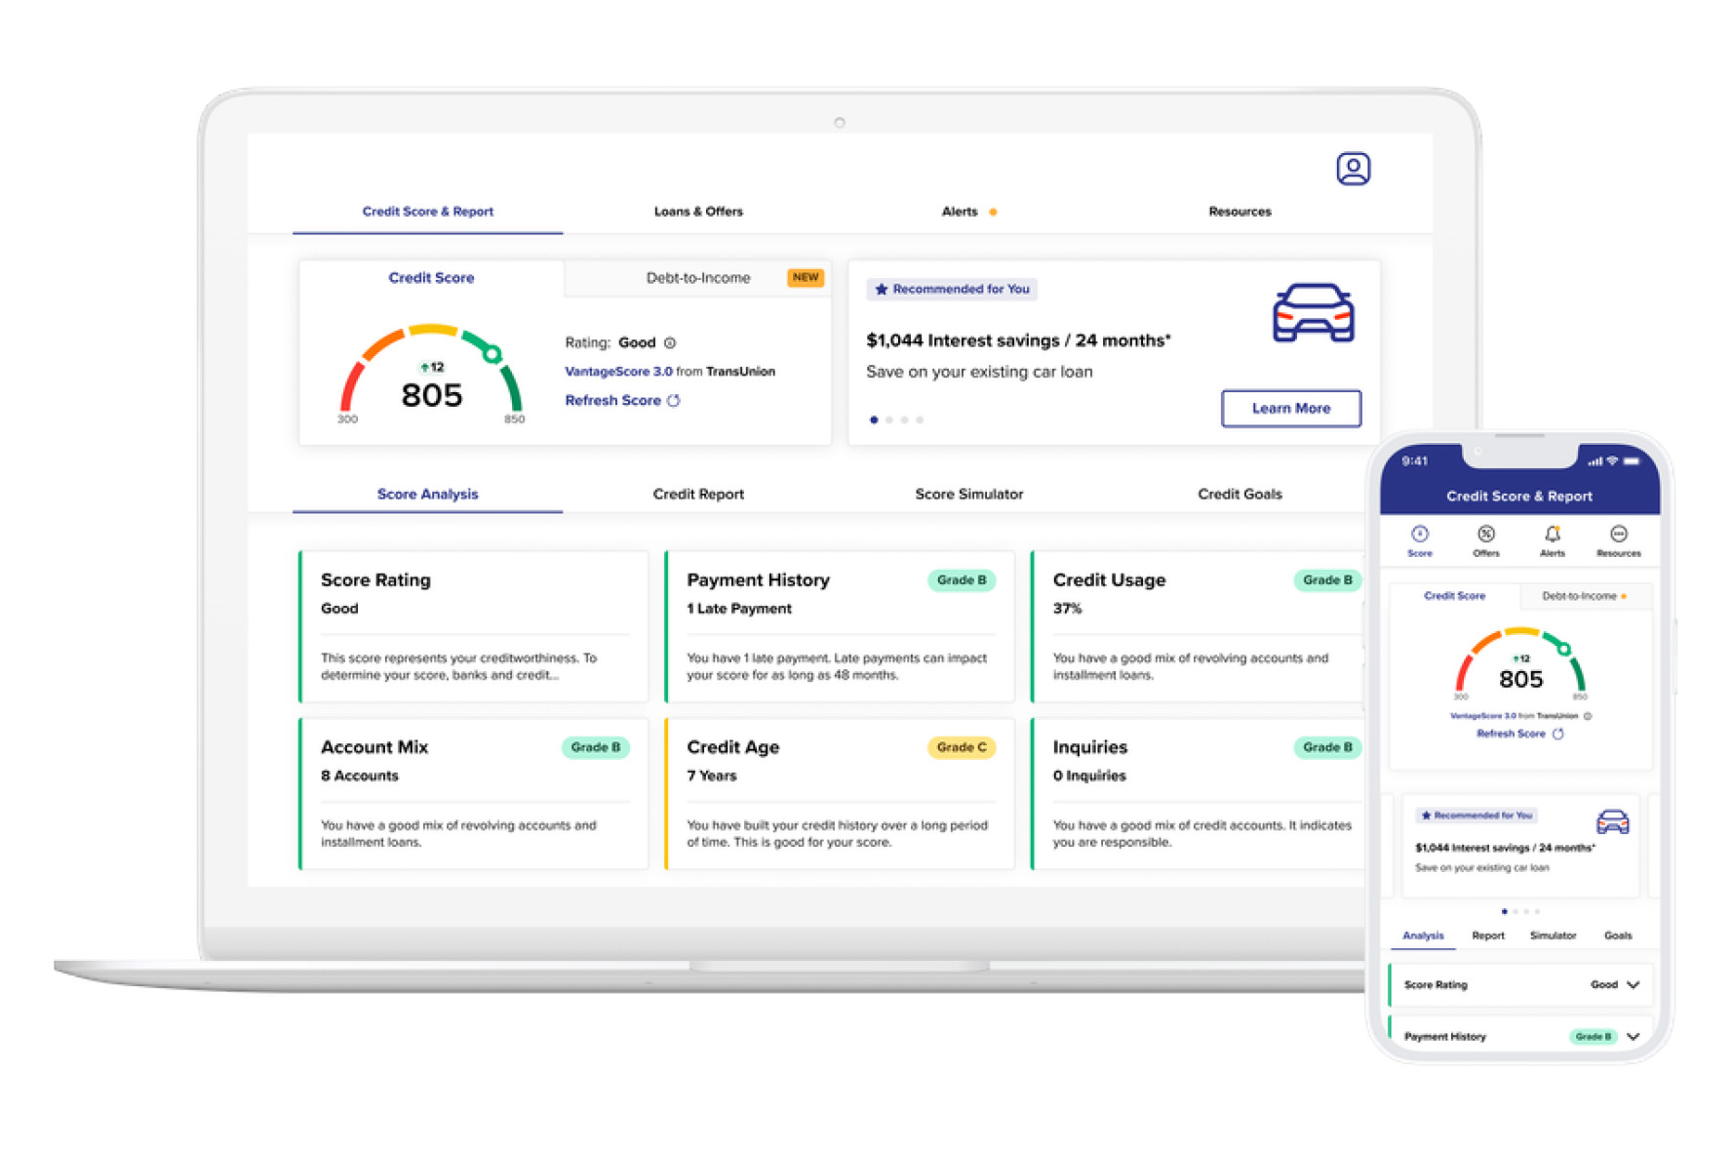This screenshot has width=1732, height=1155.
Task: Tap the refresh icon on phone score card
Action: click(x=1558, y=734)
